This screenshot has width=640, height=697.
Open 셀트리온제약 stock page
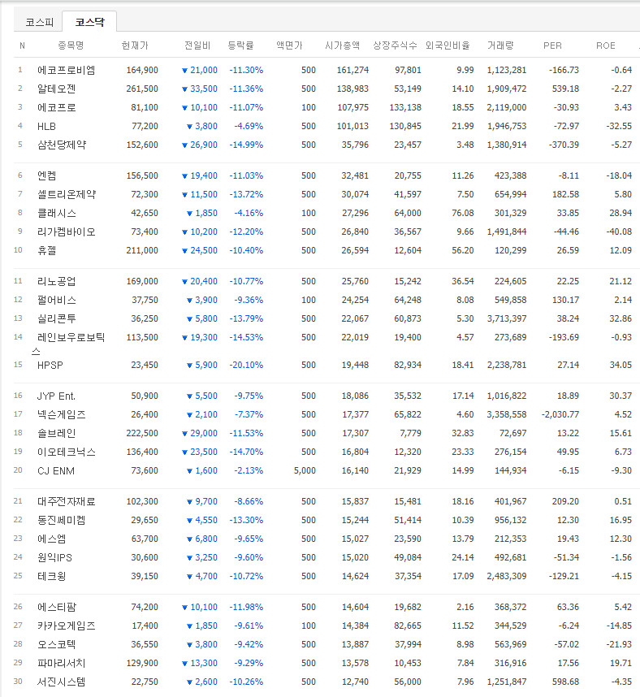pos(67,195)
